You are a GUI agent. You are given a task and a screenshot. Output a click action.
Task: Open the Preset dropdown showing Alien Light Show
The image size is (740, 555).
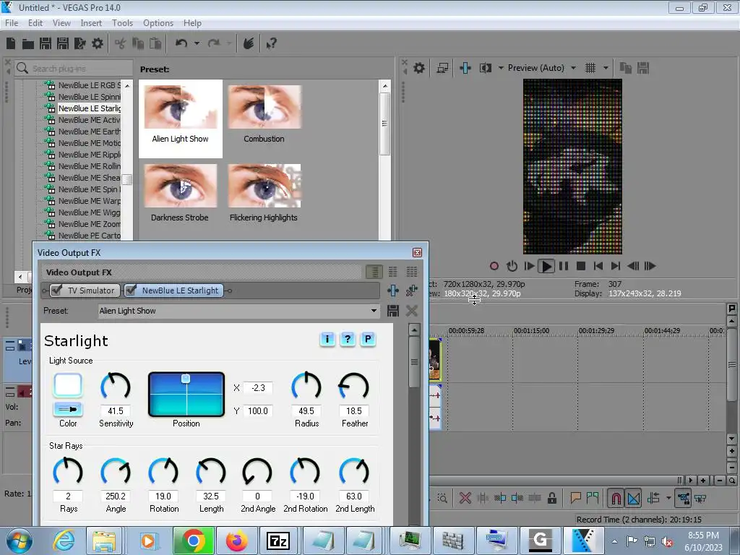click(238, 311)
